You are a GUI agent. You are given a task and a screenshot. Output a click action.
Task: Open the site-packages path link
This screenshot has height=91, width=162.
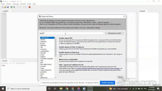[97, 69]
